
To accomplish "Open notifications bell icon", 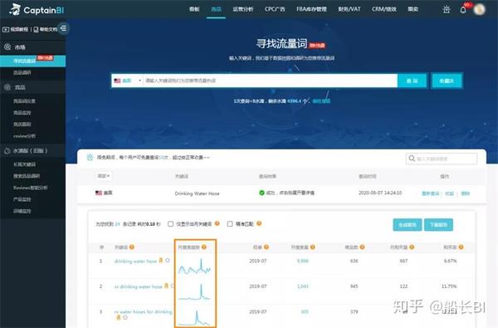I will click(463, 9).
